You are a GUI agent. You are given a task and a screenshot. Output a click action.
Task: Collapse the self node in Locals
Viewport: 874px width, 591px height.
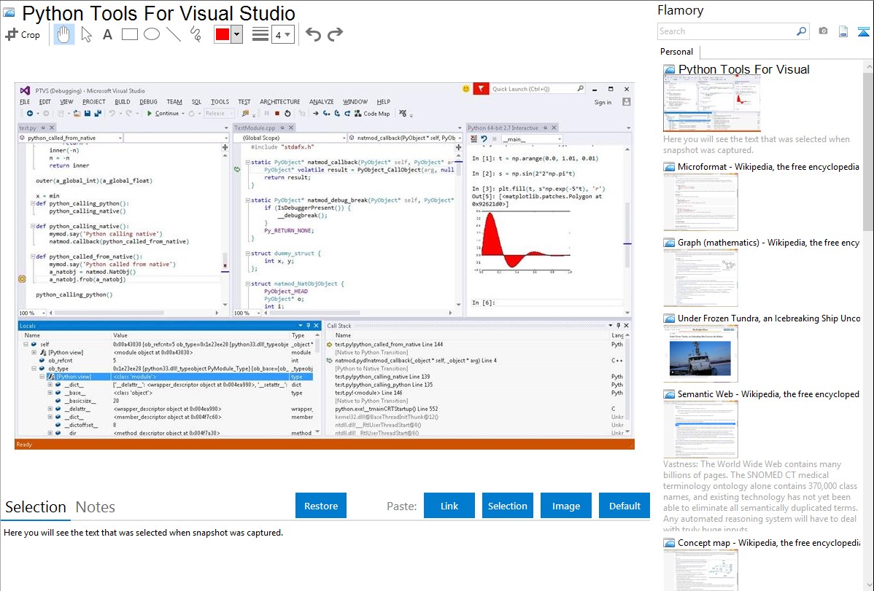click(26, 344)
